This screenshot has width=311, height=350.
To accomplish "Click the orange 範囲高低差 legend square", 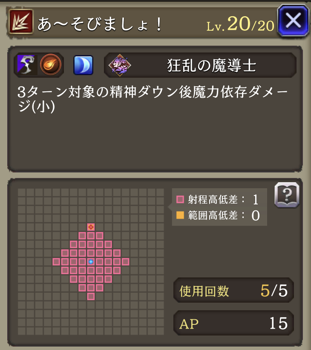I will point(180,216).
